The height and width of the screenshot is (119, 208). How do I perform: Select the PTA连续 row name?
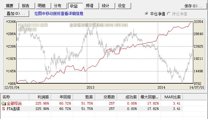pyautogui.click(x=13, y=109)
